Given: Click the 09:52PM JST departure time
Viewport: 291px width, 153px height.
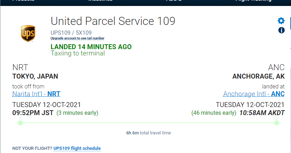Looking at the screenshot, I should (33, 113).
